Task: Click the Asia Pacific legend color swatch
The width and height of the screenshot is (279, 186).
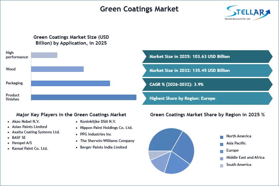Action: pos(222,144)
